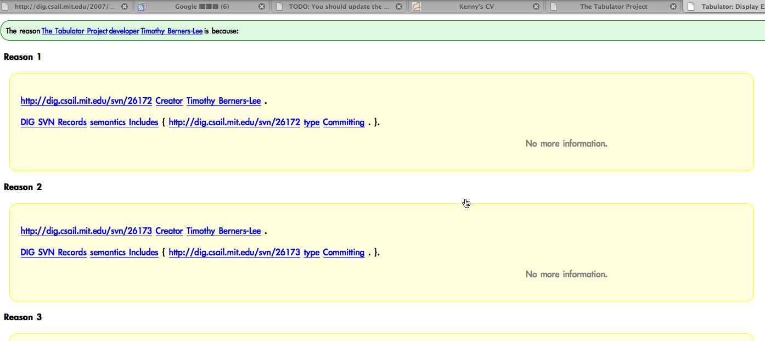Open the Kenny's CV tab
765x341 pixels.
[x=476, y=7]
